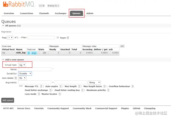The height and width of the screenshot is (119, 171).
Task: Click the +/- column toggle button
Action: coord(122,46)
